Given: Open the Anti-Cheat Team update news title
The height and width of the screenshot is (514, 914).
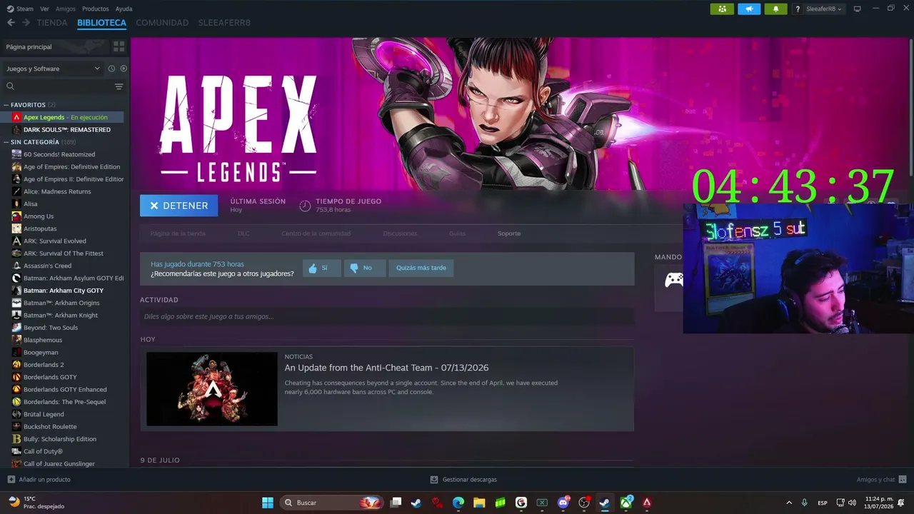Looking at the screenshot, I should point(386,368).
